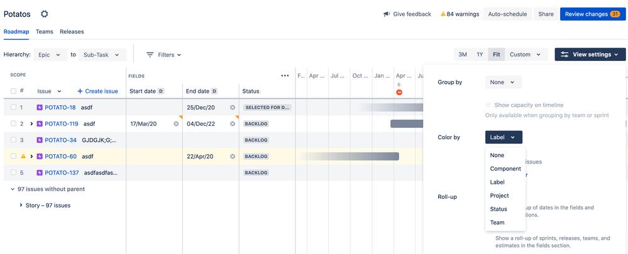This screenshot has height=254, width=628.
Task: Click the 84 warnings triangle icon
Action: [x=443, y=14]
